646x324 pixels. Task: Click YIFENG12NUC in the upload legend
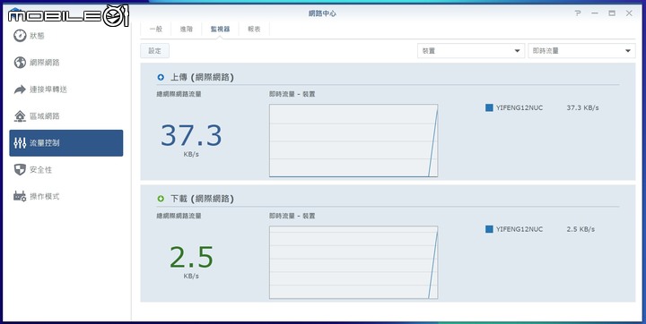pos(519,107)
